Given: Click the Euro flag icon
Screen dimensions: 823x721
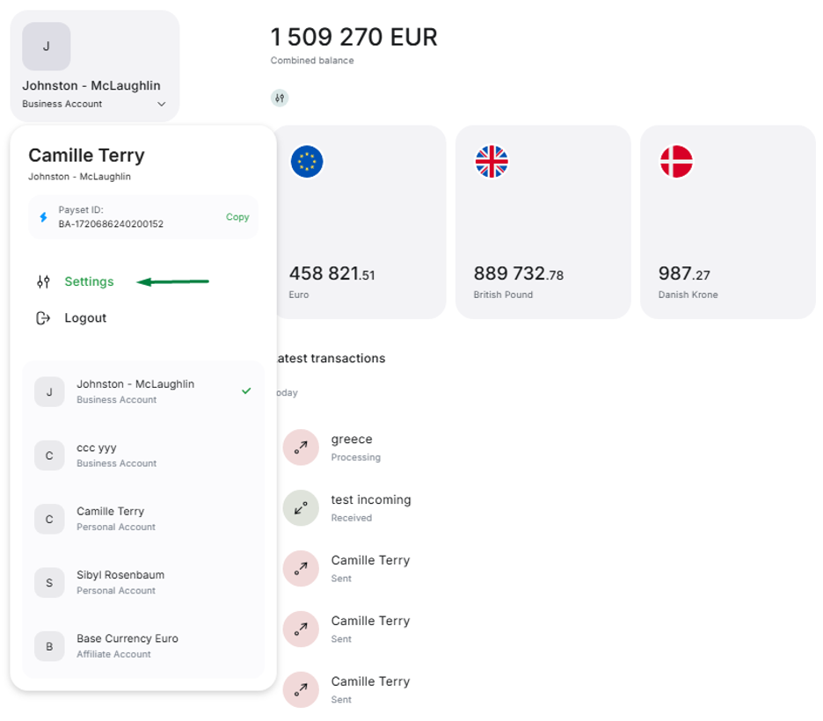Looking at the screenshot, I should click(307, 162).
